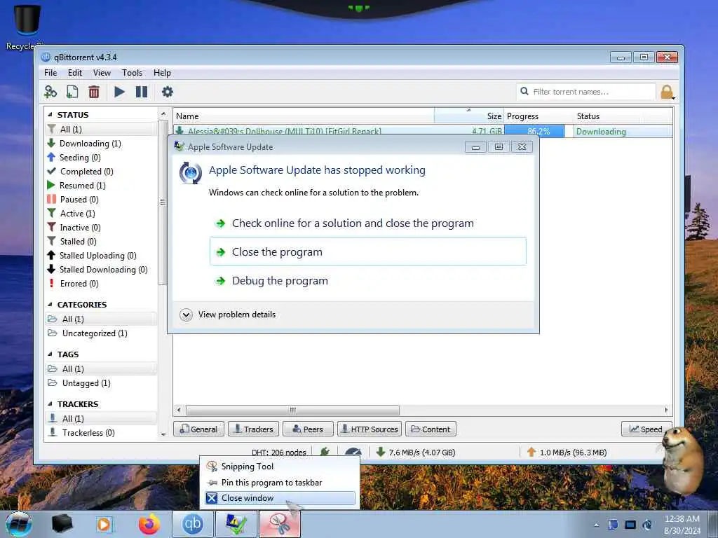Viewport: 718px width, 538px height.
Task: Collapse the TRACKERS section triangle
Action: click(x=50, y=404)
